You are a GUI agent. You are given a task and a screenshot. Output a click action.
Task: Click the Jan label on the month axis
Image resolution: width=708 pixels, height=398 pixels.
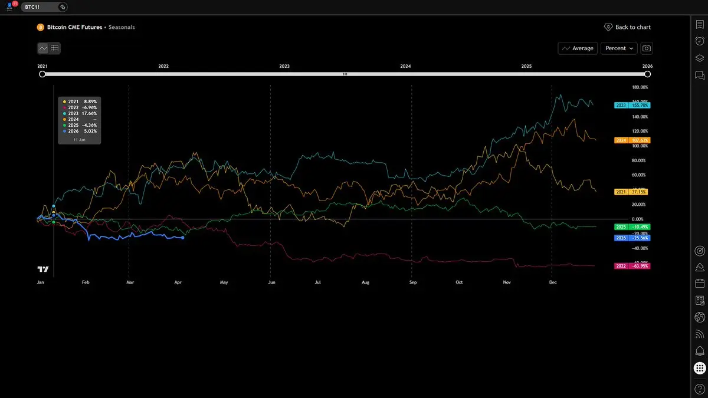40,282
